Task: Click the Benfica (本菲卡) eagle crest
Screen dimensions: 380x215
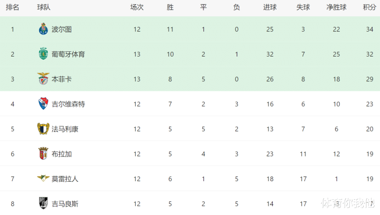Action: coord(43,79)
